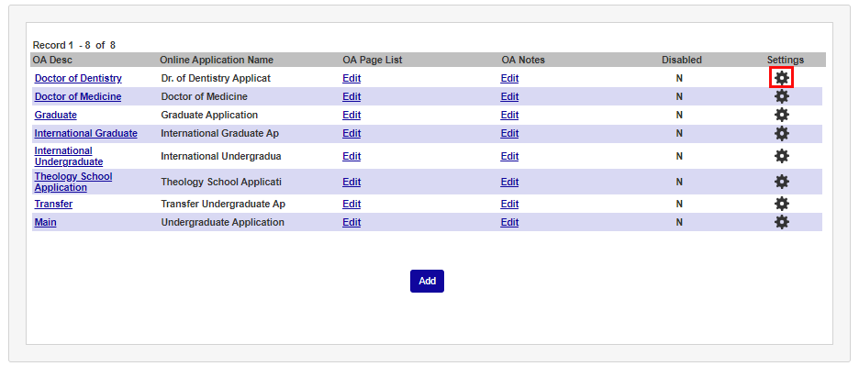Image resolution: width=859 pixels, height=366 pixels.
Task: Click the 'OA Page List' column header
Action: click(373, 60)
